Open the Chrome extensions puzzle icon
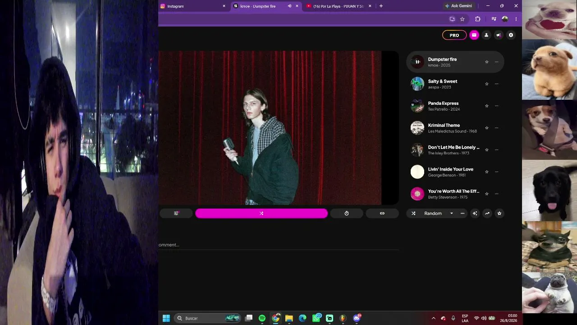The image size is (577, 325). pyautogui.click(x=478, y=19)
